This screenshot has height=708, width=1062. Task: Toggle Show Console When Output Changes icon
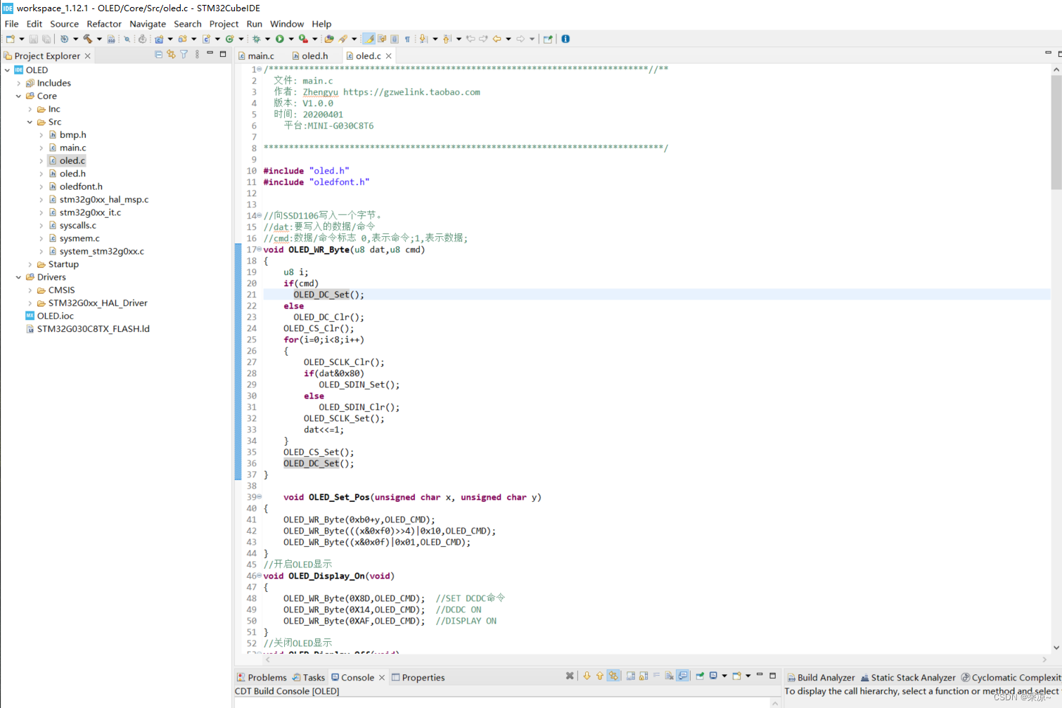(x=682, y=676)
